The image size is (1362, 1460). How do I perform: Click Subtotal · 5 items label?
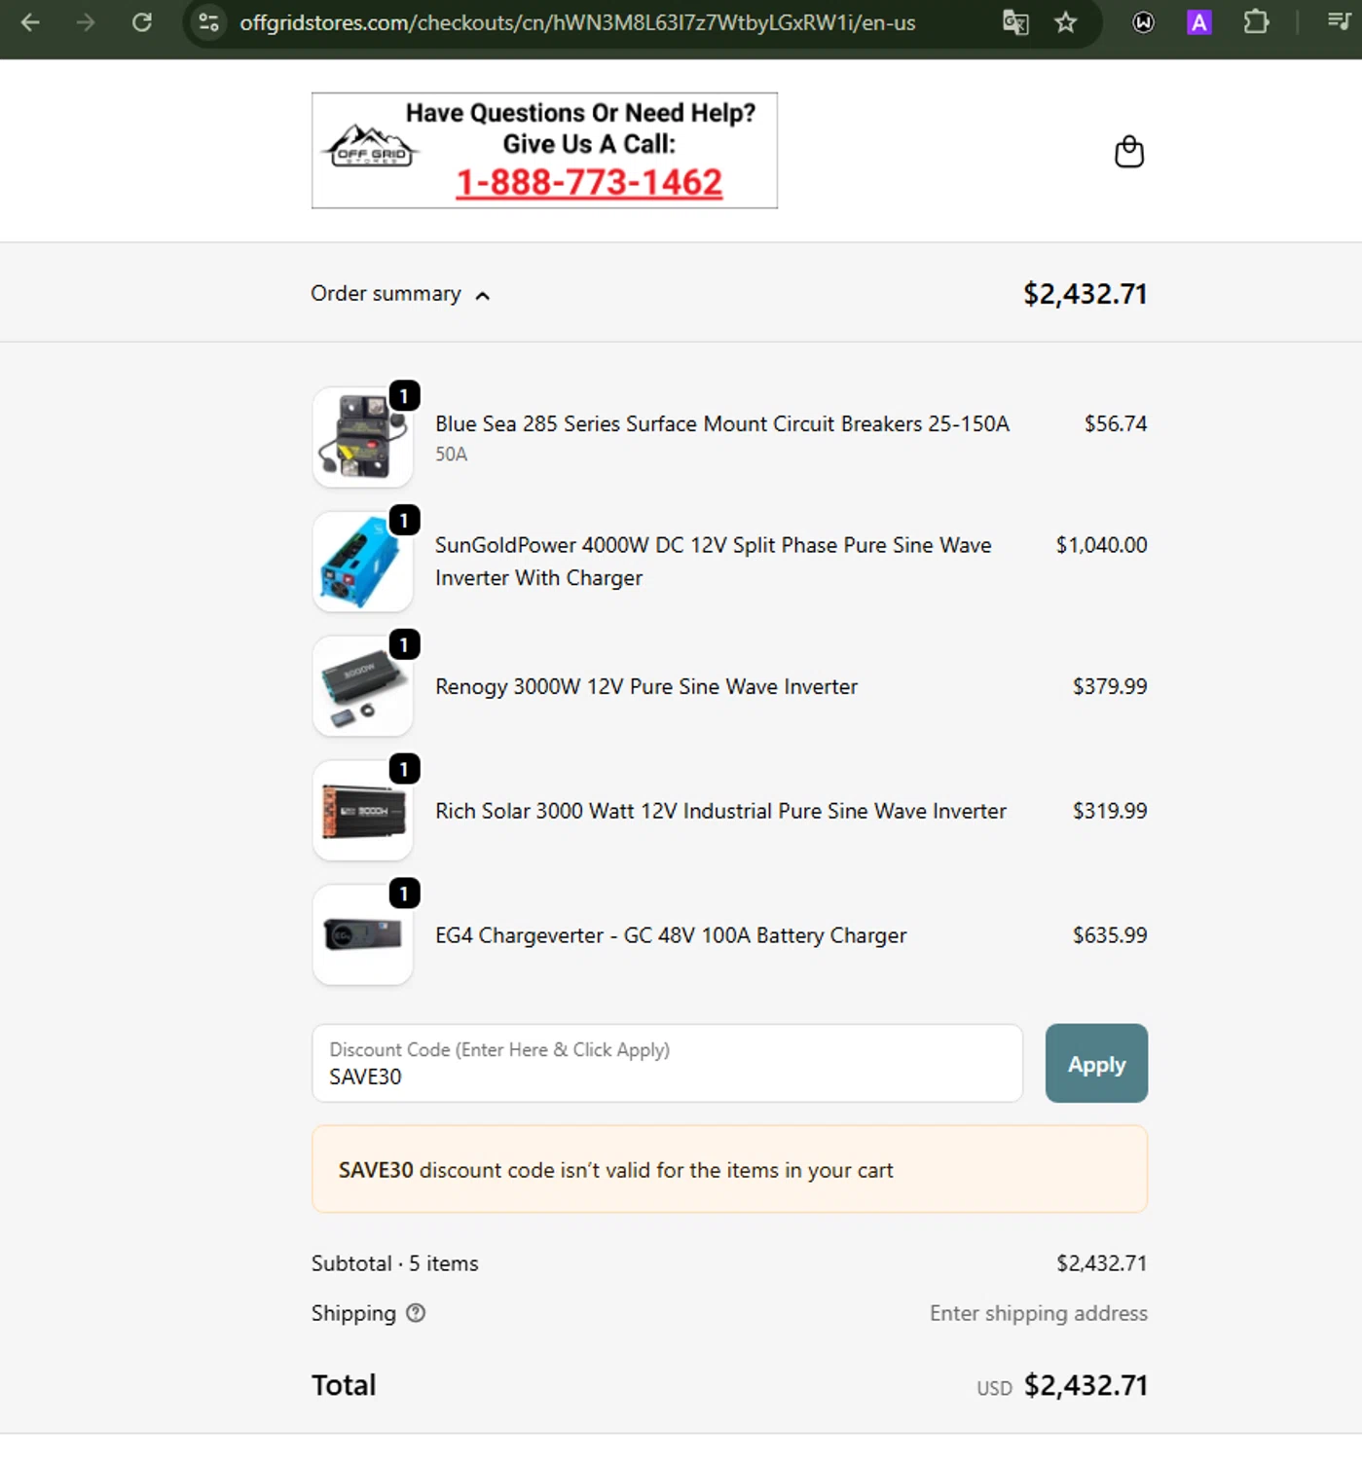[395, 1263]
